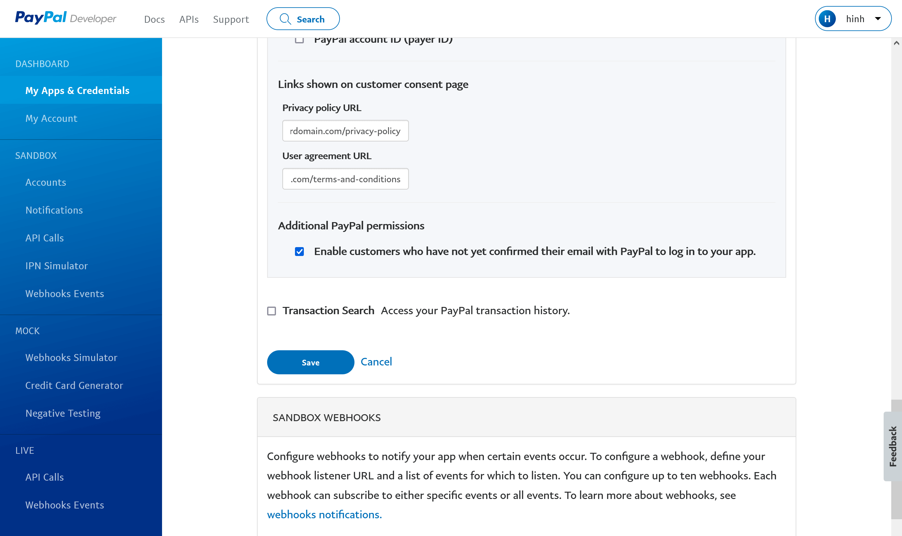Enable Transaction Search checkbox

271,311
